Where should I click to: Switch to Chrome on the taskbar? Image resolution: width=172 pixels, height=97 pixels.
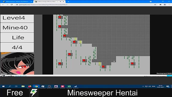(36, 86)
